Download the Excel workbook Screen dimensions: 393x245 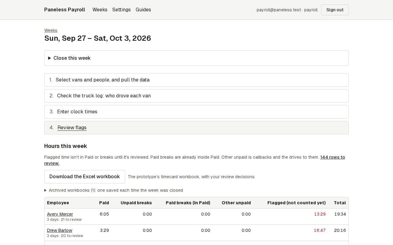[x=85, y=177]
